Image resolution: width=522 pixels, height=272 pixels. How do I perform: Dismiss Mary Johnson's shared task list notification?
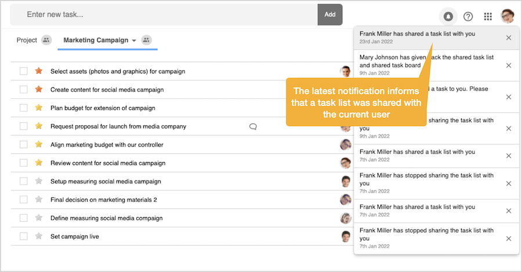509,65
